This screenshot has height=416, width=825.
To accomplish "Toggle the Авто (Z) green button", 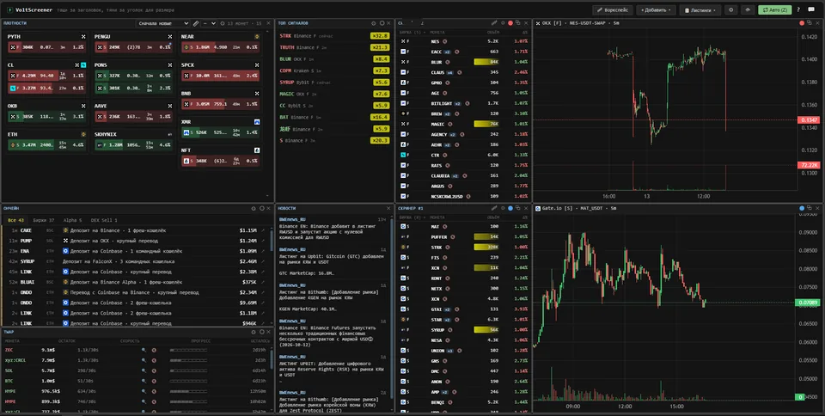I will pyautogui.click(x=774, y=10).
